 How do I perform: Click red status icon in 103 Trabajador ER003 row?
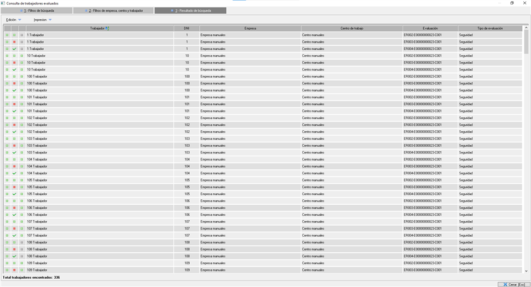(x=14, y=146)
